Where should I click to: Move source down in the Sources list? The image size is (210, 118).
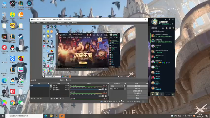pos(64,99)
